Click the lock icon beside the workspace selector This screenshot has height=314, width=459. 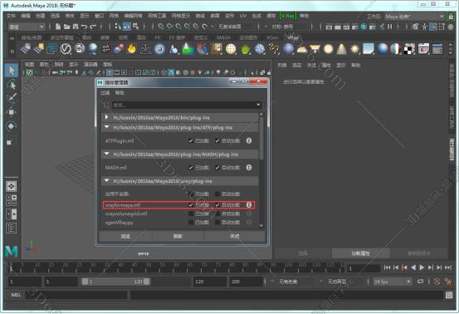(451, 17)
